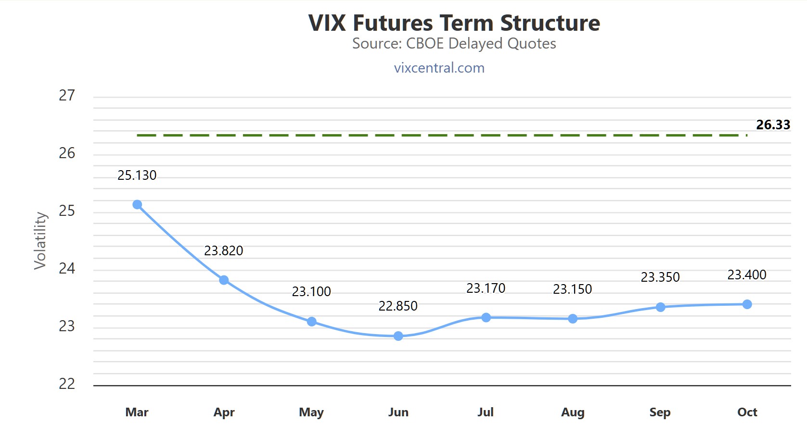Click the 25.130 data label

click(x=137, y=175)
